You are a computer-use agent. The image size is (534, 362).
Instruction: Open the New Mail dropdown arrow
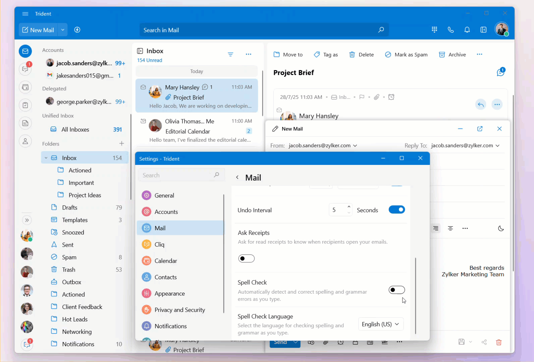click(x=63, y=30)
